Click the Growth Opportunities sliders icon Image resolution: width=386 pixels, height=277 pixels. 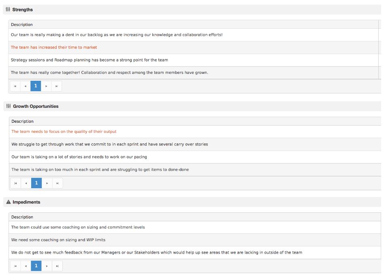[9, 106]
